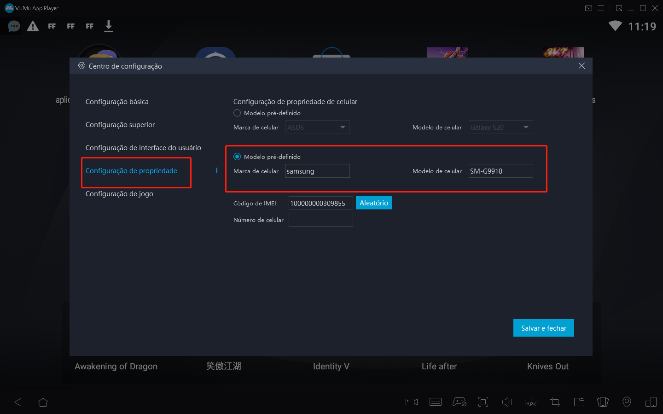Install an APK file

click(x=531, y=402)
